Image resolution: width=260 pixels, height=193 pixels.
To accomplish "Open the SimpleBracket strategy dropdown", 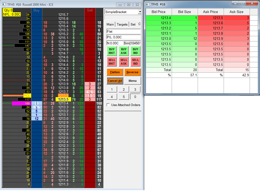I will (x=140, y=12).
